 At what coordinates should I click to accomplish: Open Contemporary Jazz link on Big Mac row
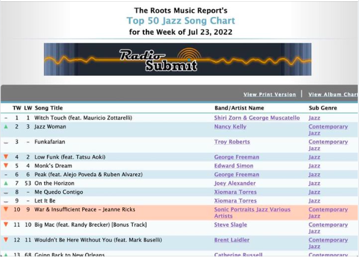tap(328, 228)
